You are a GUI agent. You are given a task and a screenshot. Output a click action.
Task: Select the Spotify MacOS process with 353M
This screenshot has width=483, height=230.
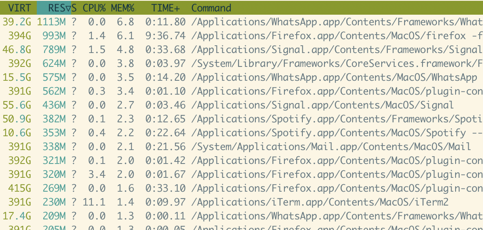[241, 133]
